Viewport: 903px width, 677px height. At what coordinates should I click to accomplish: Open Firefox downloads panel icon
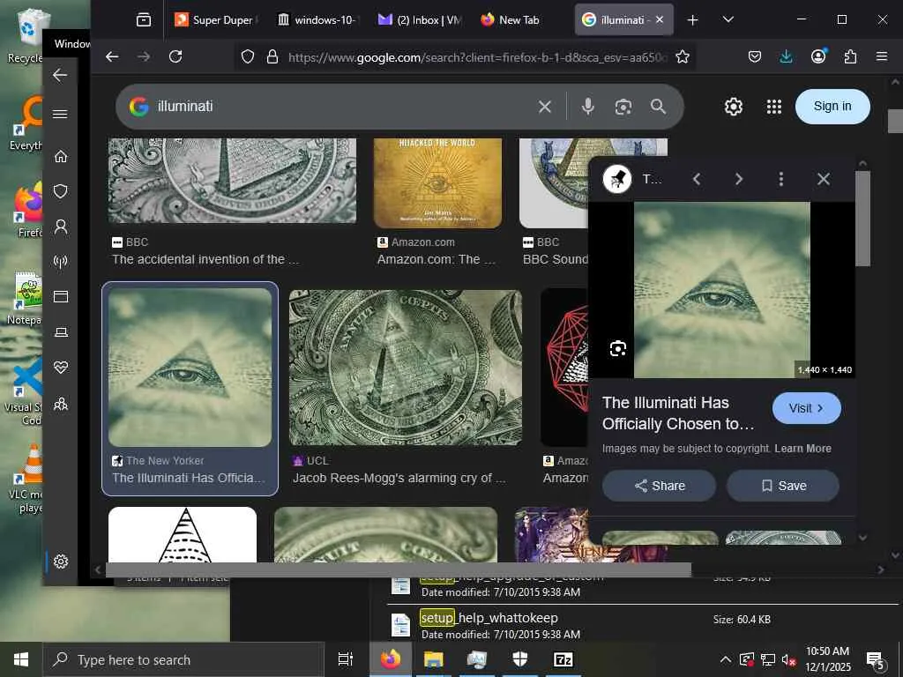click(x=786, y=56)
